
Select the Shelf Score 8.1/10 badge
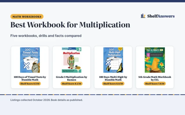point(71,84)
